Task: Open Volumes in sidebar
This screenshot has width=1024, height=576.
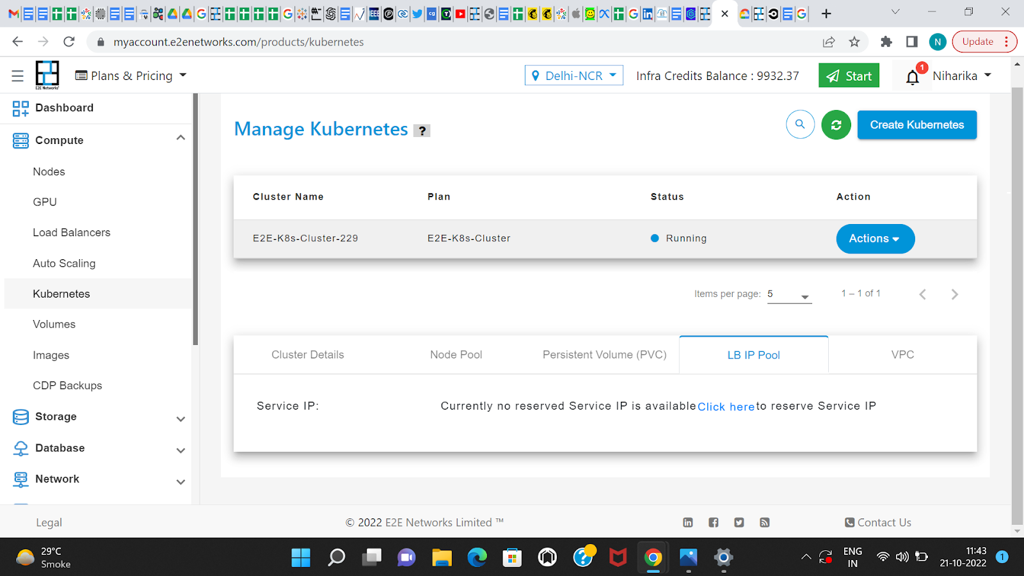Action: pyautogui.click(x=54, y=324)
